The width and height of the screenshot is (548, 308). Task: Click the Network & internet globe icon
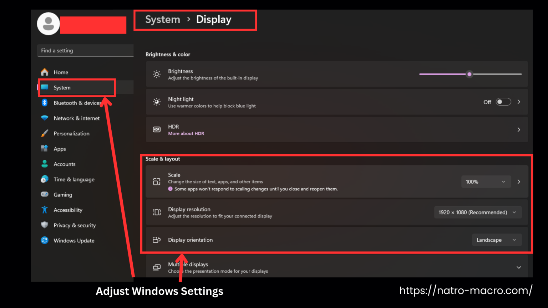click(44, 118)
